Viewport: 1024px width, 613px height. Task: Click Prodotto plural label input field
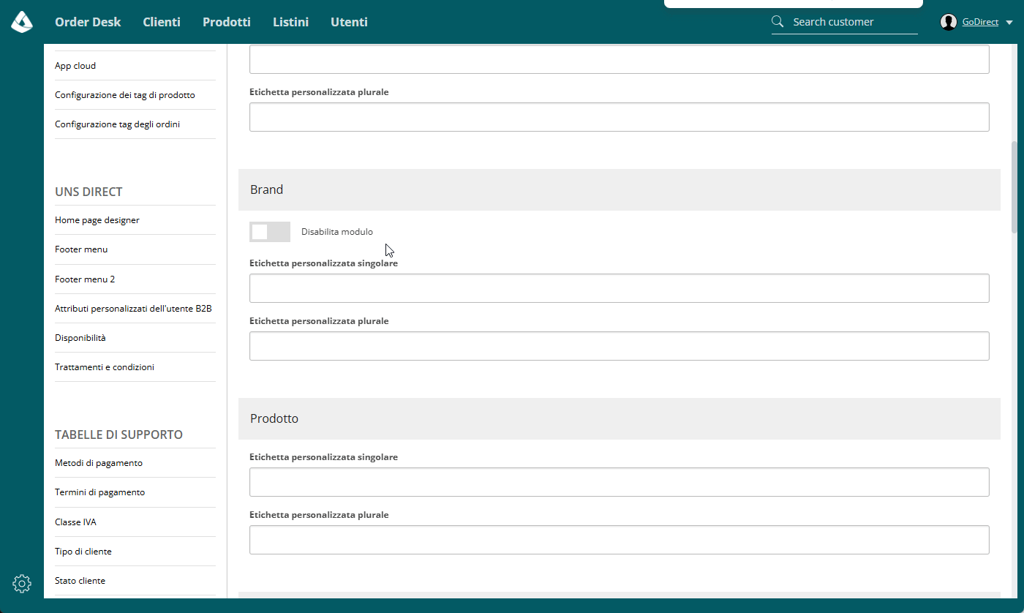point(620,540)
